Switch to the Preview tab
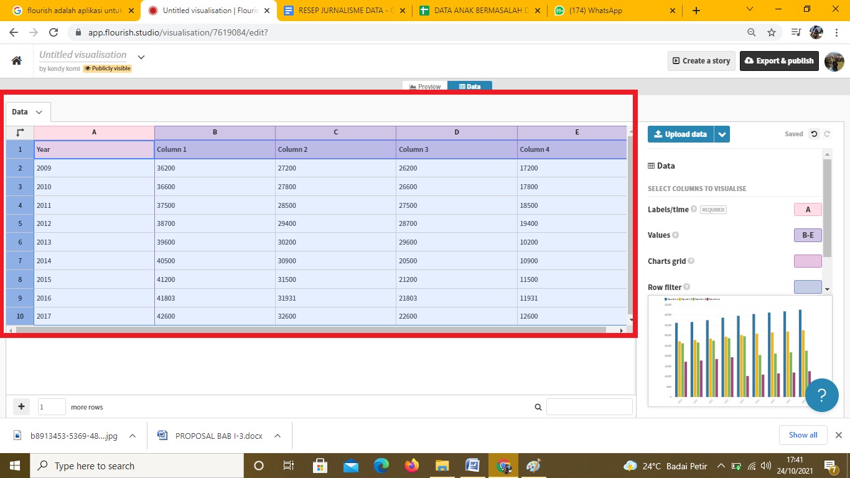Image resolution: width=850 pixels, height=478 pixels. pos(424,87)
